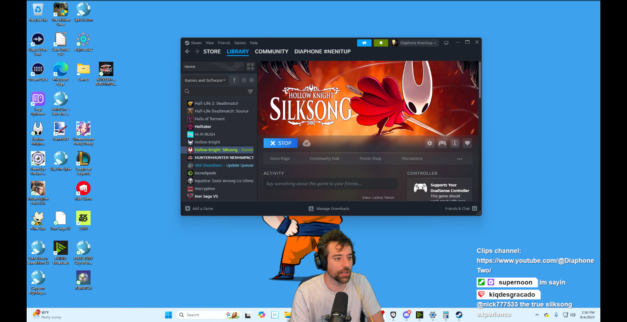Viewport: 627px width, 322px height.
Task: Switch to Big Picture mode monitor icon
Action: [x=446, y=43]
